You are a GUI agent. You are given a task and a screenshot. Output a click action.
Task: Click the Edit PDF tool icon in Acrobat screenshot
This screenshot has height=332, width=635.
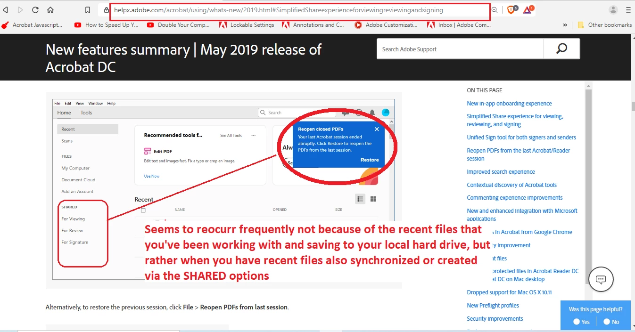tap(148, 151)
